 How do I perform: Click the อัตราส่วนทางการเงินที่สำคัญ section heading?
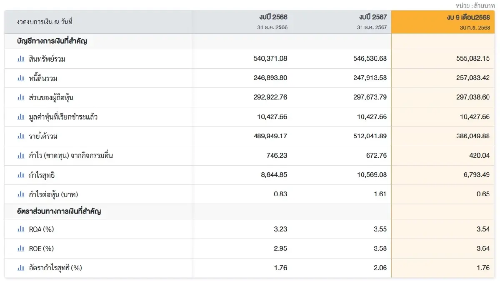(x=59, y=211)
